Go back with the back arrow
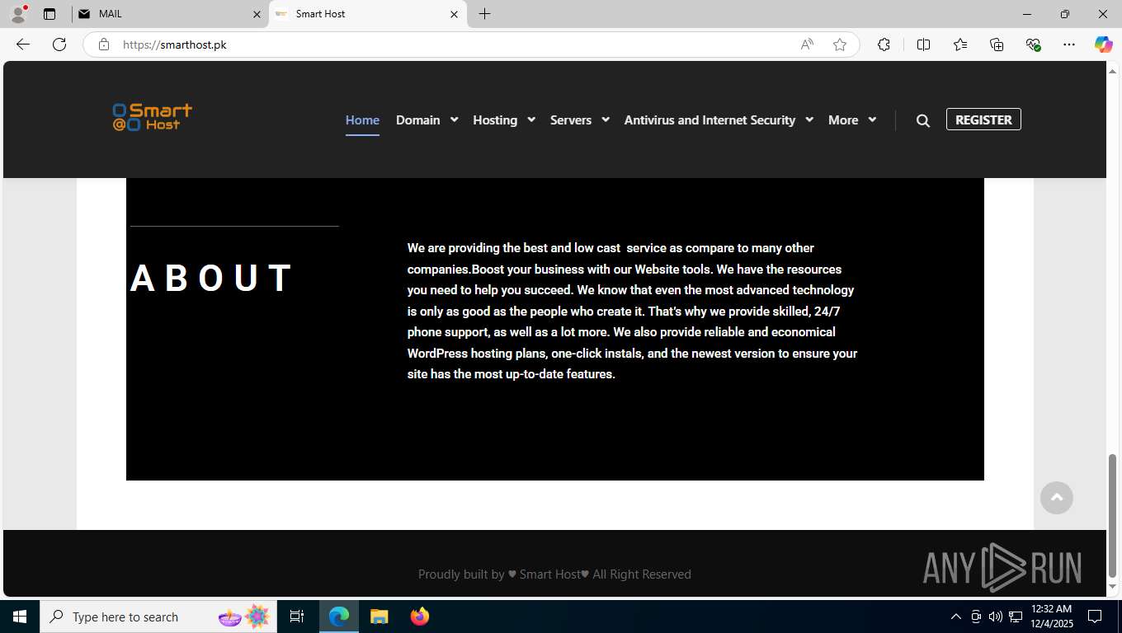The width and height of the screenshot is (1122, 633). tap(23, 45)
